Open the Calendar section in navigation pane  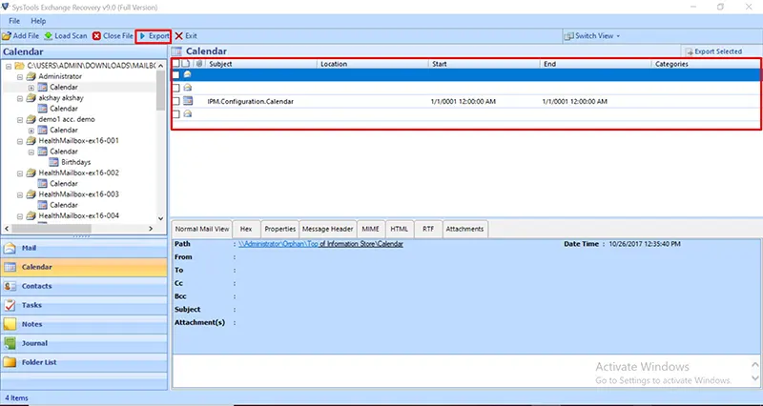[84, 267]
